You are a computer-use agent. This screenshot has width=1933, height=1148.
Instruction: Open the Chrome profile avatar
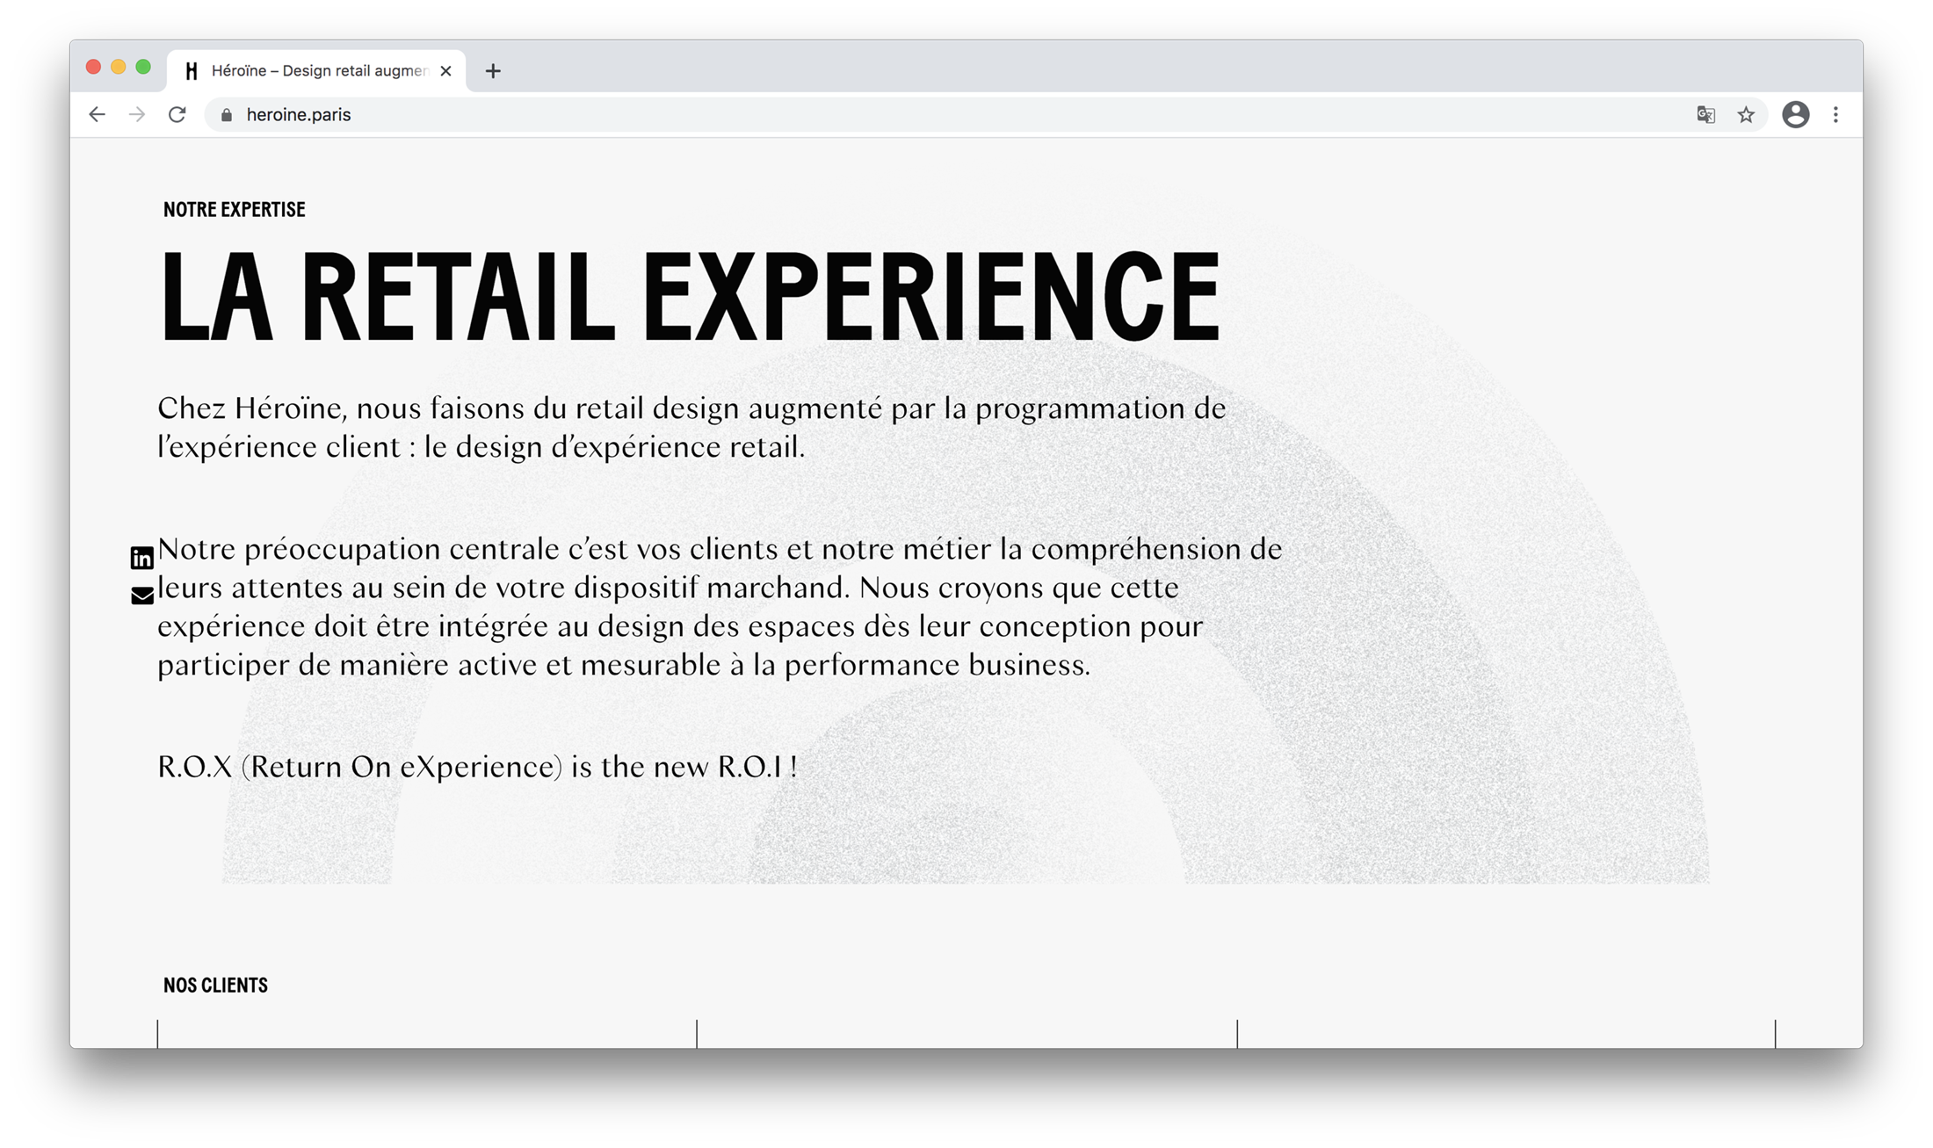(x=1795, y=115)
